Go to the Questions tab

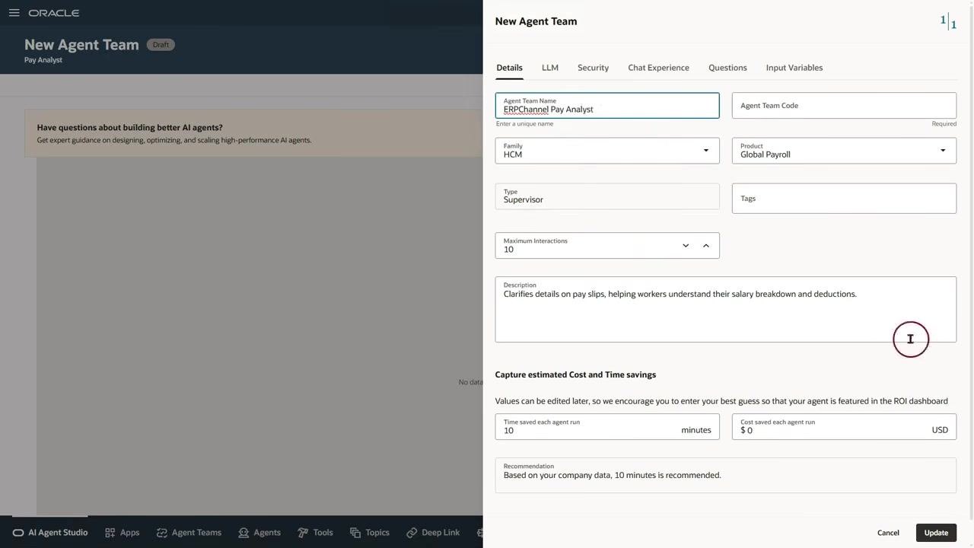coord(727,68)
